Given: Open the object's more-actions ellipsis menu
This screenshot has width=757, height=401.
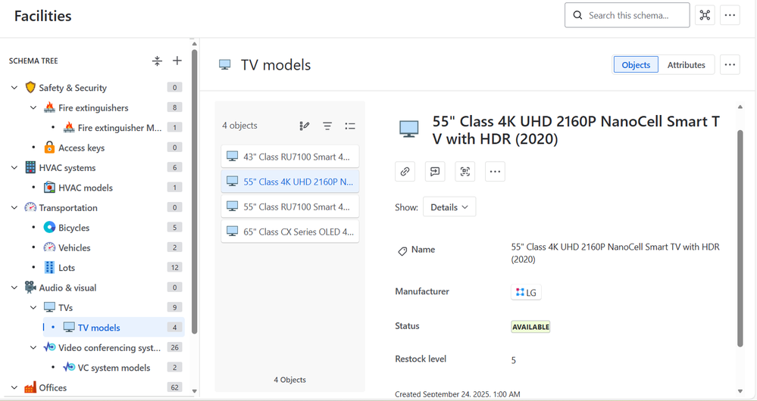Looking at the screenshot, I should coord(495,172).
